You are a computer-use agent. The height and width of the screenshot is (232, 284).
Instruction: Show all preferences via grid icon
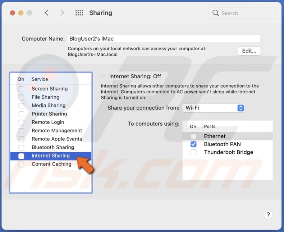[79, 13]
